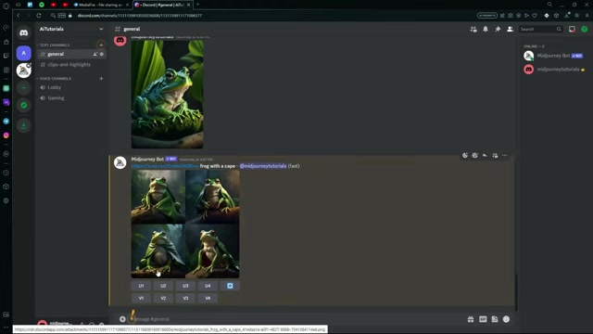
Task: Open Explore Discoverable Servers compass icon
Action: pos(23,105)
